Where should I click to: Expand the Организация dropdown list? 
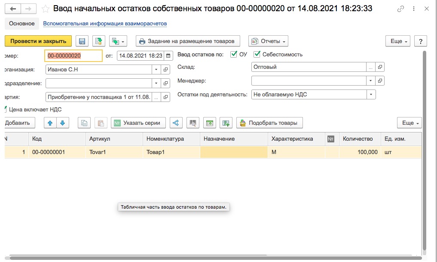click(x=156, y=69)
